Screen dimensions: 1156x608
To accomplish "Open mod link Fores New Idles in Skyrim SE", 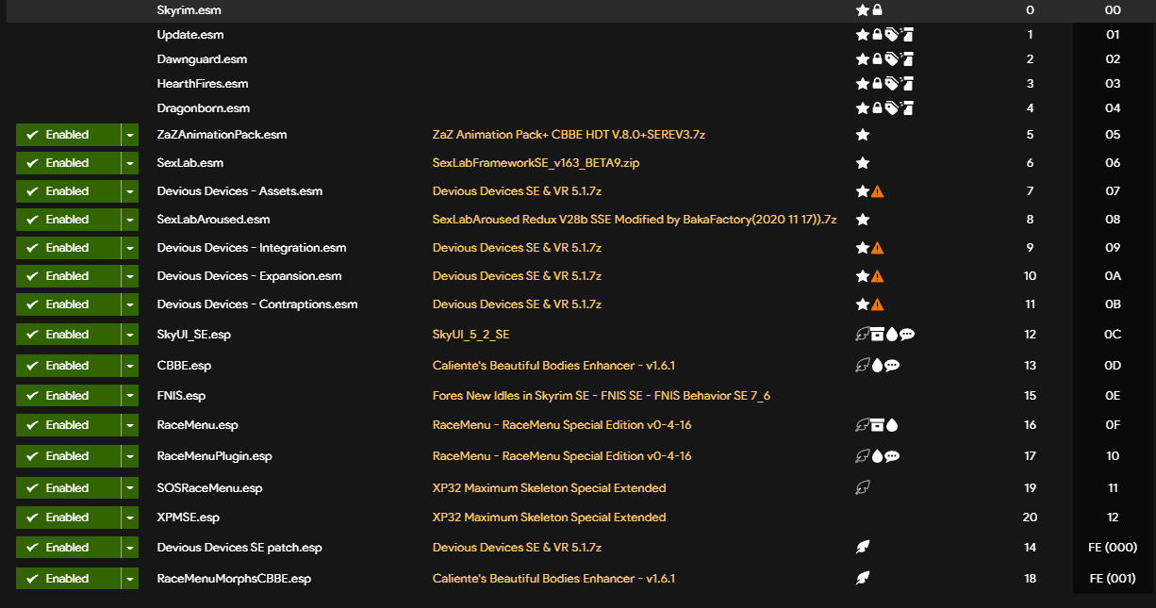I will click(x=602, y=396).
